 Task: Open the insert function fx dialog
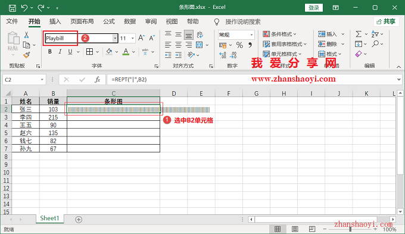97,80
